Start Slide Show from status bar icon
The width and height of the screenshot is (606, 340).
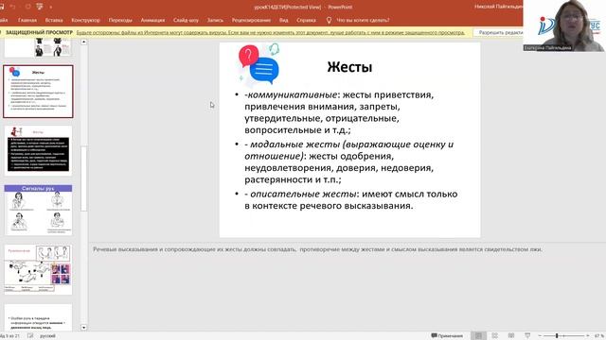coord(527,336)
